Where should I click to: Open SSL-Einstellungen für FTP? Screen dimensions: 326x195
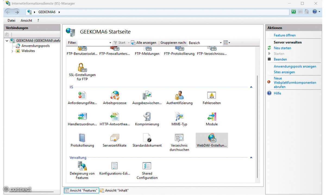82,72
